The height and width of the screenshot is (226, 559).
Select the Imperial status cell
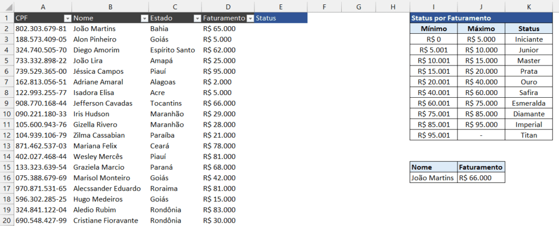point(528,125)
